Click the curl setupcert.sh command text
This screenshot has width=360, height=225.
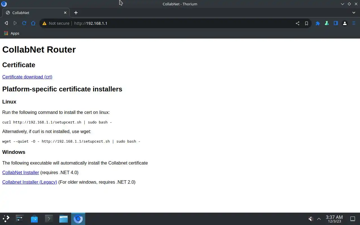pyautogui.click(x=57, y=122)
